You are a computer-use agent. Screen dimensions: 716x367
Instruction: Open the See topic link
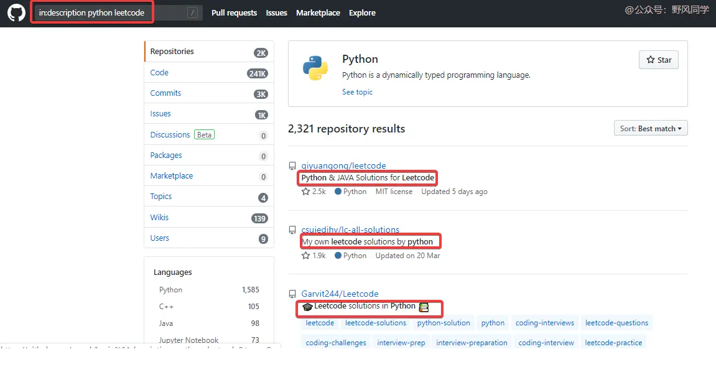pos(357,92)
